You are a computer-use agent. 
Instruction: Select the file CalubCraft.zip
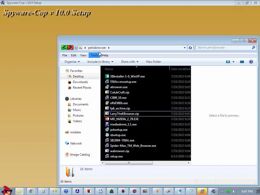pyautogui.click(x=120, y=92)
